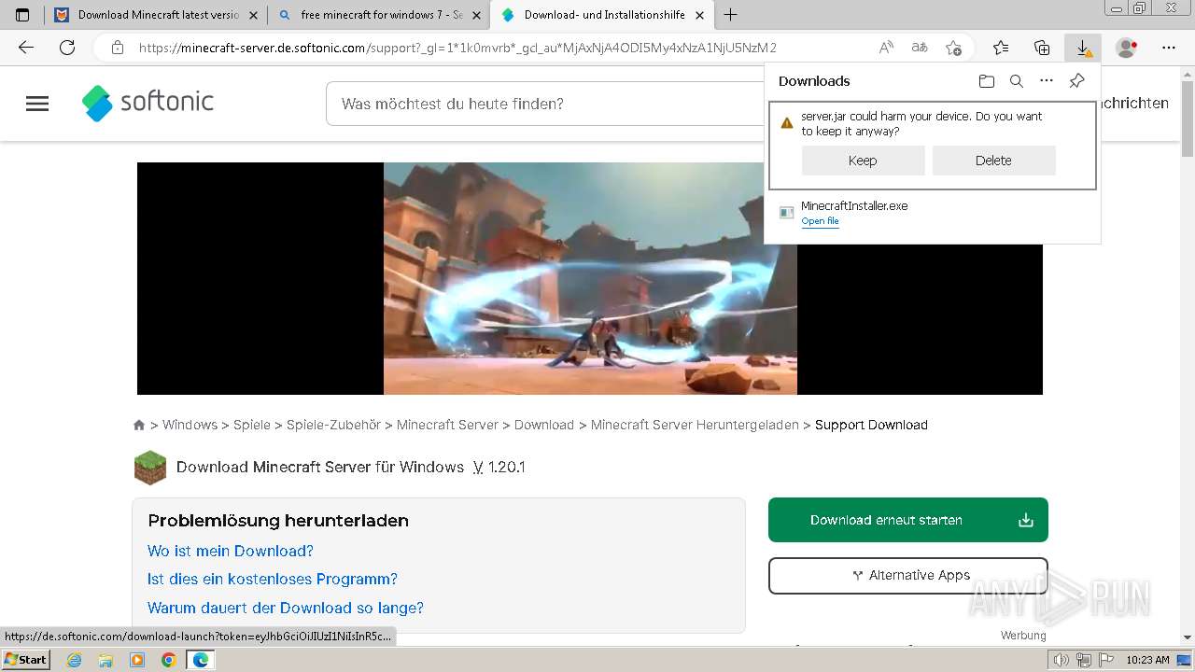This screenshot has height=672, width=1195.
Task: Toggle the Downloads toolbar button
Action: pyautogui.click(x=1083, y=48)
